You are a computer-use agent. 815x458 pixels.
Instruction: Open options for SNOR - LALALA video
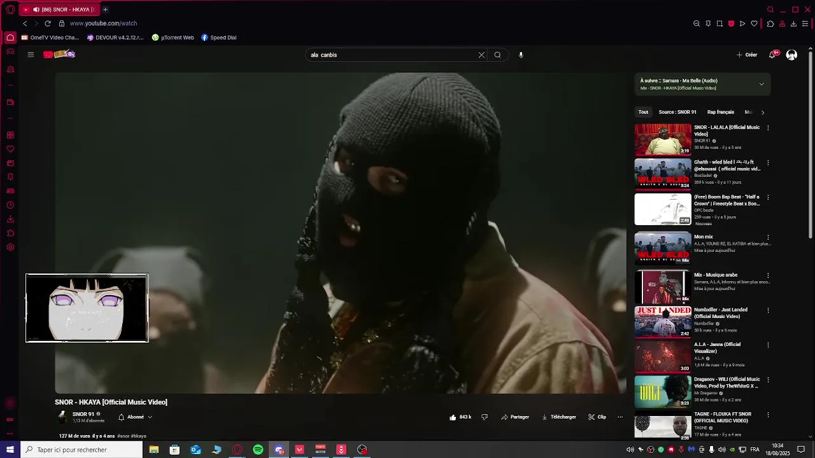click(768, 128)
